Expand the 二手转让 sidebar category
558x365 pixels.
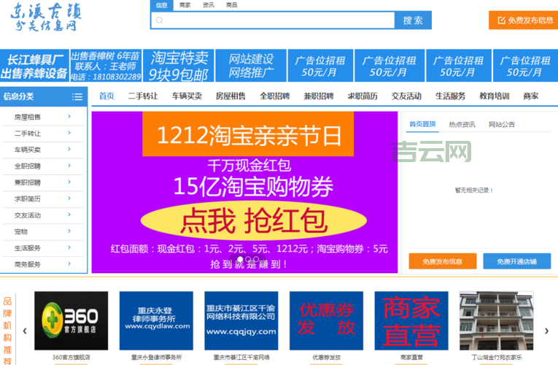tap(43, 134)
